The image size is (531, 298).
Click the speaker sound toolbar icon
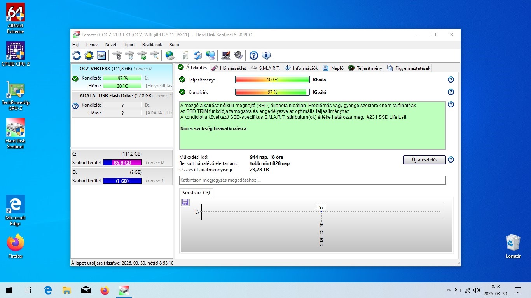click(238, 55)
